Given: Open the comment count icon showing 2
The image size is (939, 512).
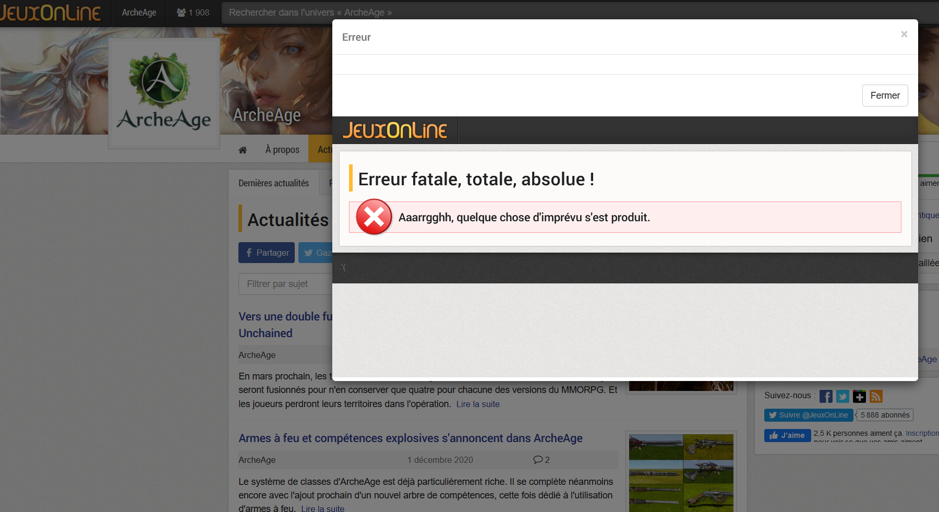Looking at the screenshot, I should [x=541, y=460].
